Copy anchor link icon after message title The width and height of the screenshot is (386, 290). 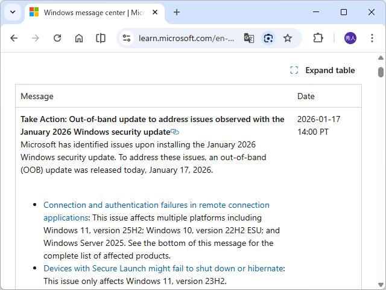click(x=175, y=132)
